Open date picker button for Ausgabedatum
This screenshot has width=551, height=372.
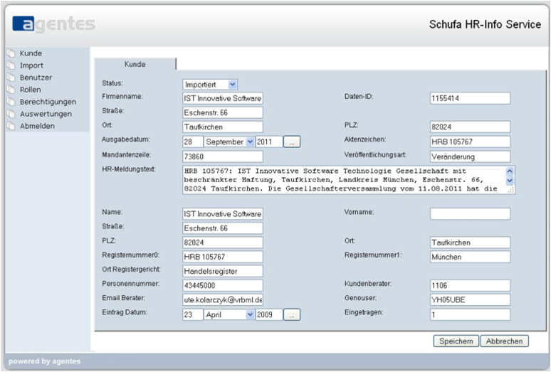(x=292, y=142)
